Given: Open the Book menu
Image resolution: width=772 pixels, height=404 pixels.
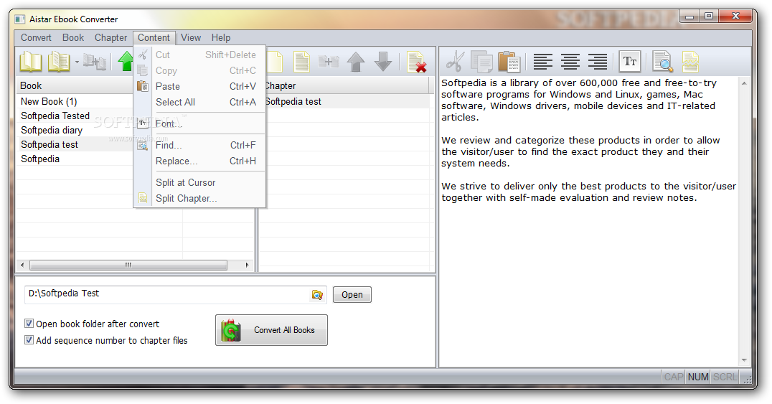Looking at the screenshot, I should [73, 37].
